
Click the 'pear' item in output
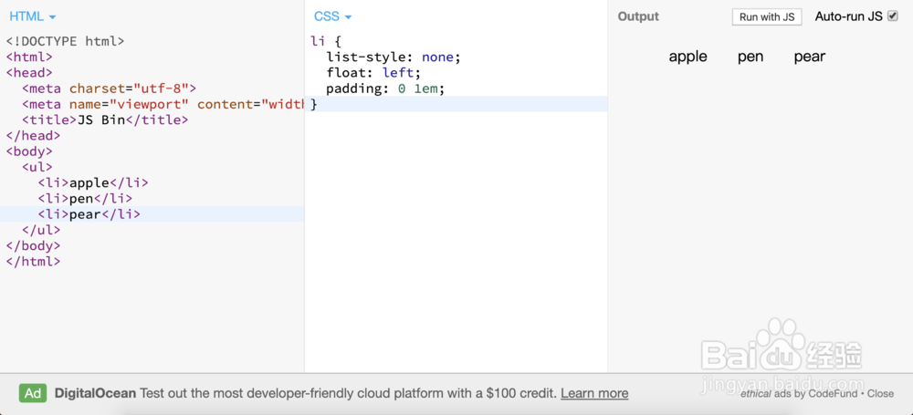(x=809, y=57)
